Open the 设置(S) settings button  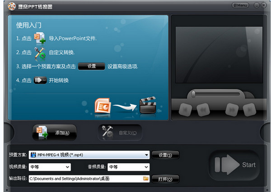[x=165, y=155]
